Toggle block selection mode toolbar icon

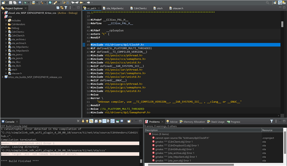[68, 3]
